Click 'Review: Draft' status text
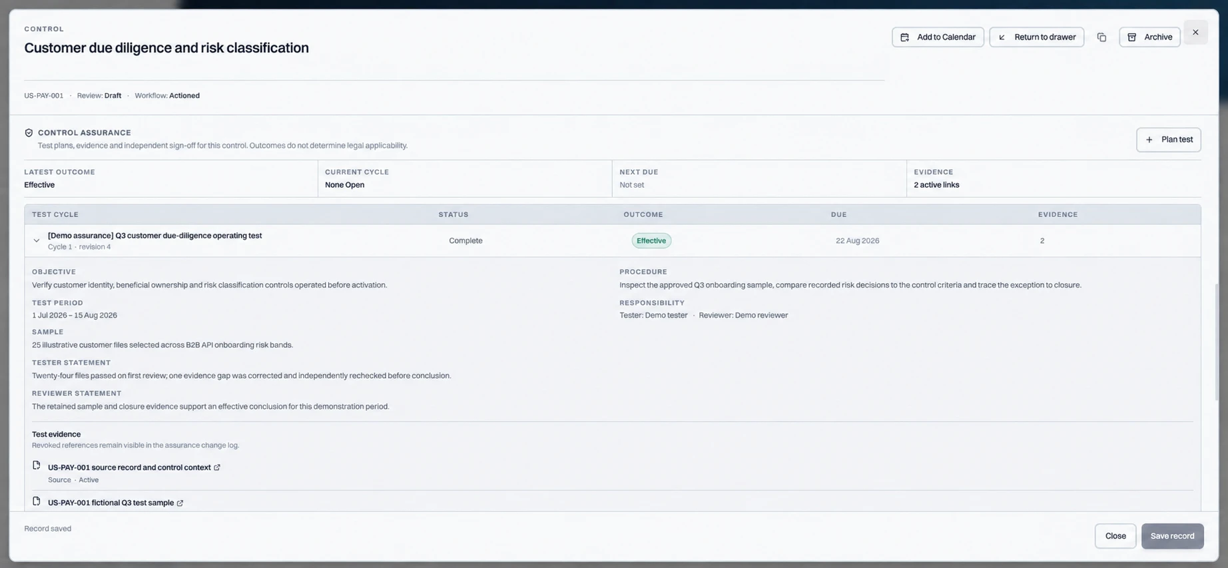 point(99,96)
